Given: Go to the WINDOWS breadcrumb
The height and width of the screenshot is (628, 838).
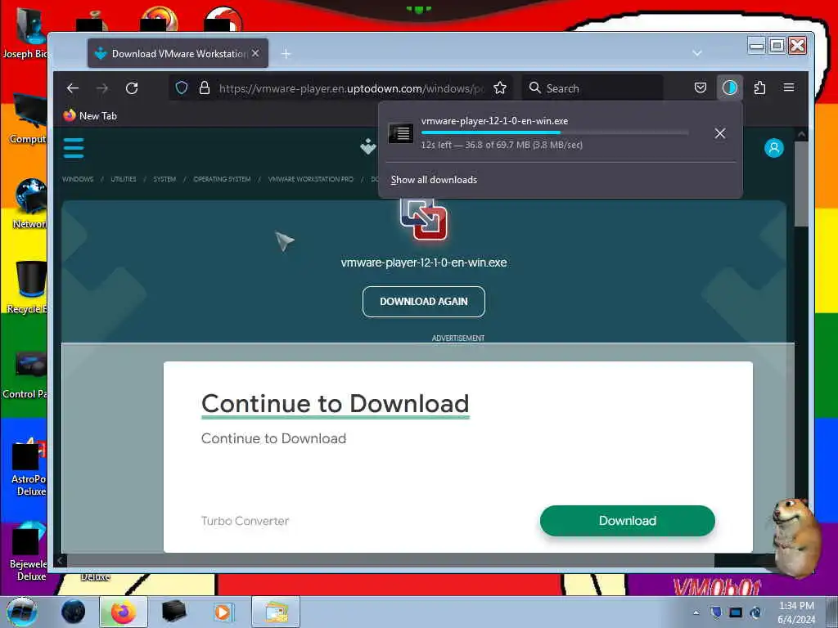Looking at the screenshot, I should pyautogui.click(x=78, y=179).
